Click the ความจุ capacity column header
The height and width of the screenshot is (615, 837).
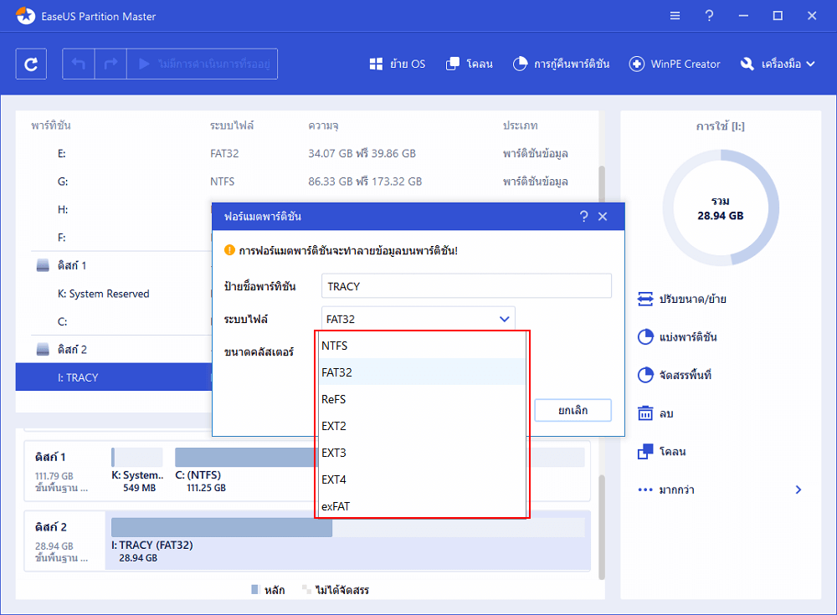click(323, 126)
